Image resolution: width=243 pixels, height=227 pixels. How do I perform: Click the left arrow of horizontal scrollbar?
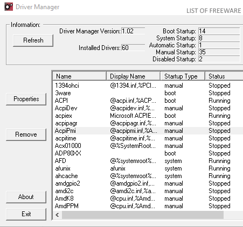(x=57, y=215)
